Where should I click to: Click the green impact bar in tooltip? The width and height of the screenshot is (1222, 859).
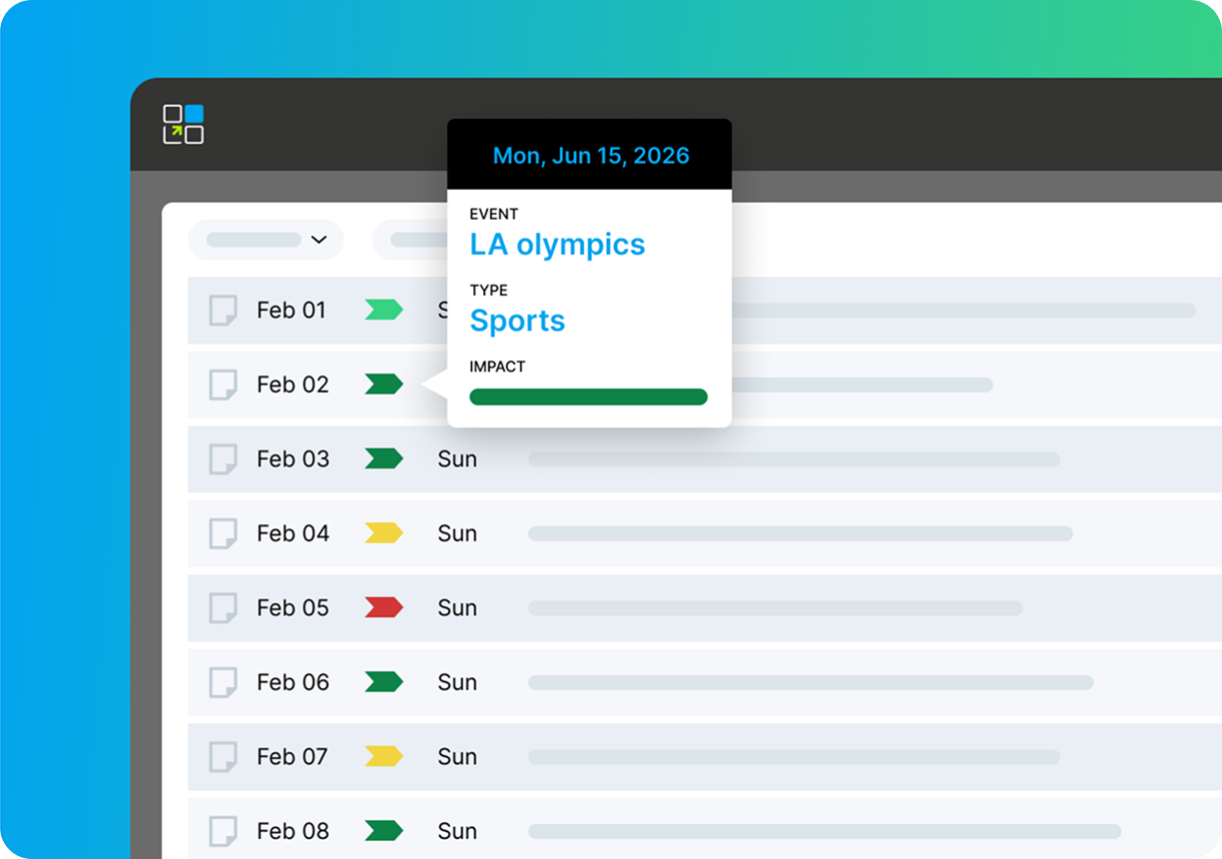(x=588, y=398)
